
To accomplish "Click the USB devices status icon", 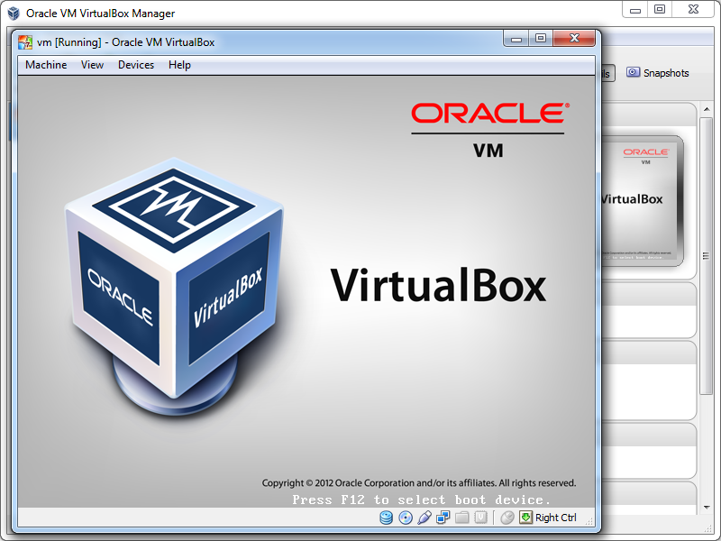I will (424, 518).
